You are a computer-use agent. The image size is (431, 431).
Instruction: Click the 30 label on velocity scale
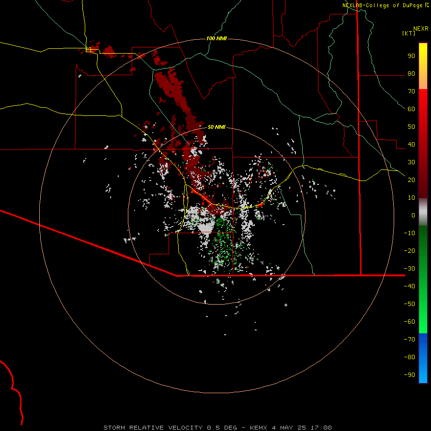[x=411, y=162]
